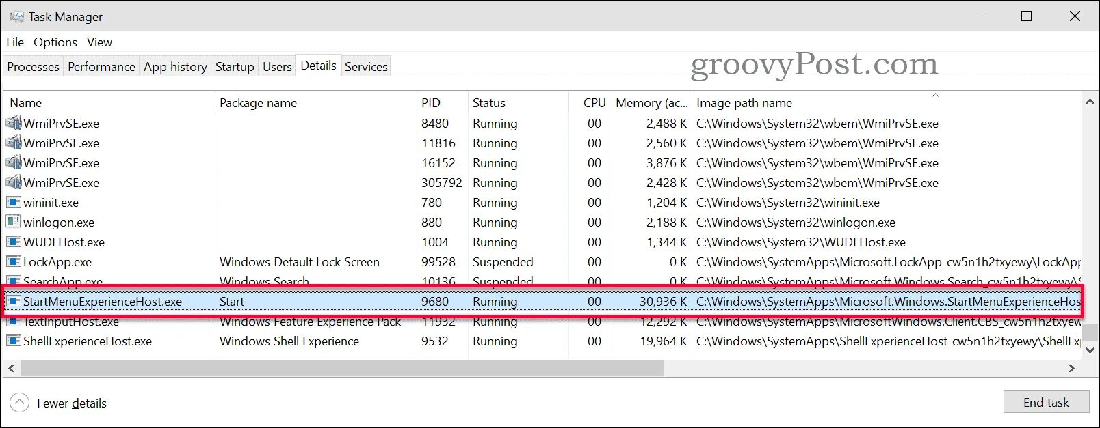The width and height of the screenshot is (1100, 428).
Task: Open the Options menu
Action: pos(55,42)
